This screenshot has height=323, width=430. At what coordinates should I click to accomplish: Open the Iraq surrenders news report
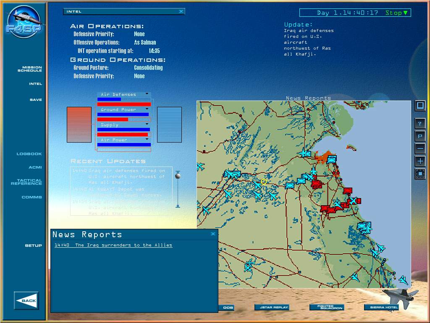pyautogui.click(x=113, y=245)
